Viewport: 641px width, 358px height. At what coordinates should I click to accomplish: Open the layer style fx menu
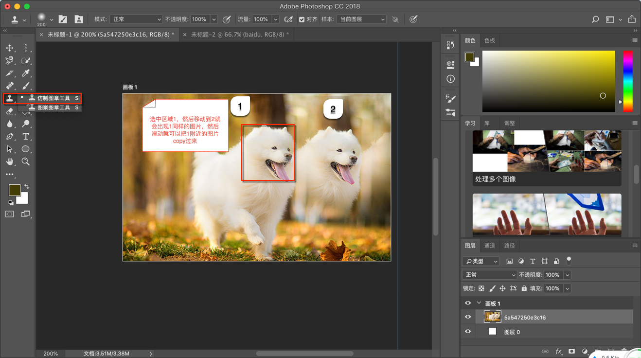tap(558, 351)
